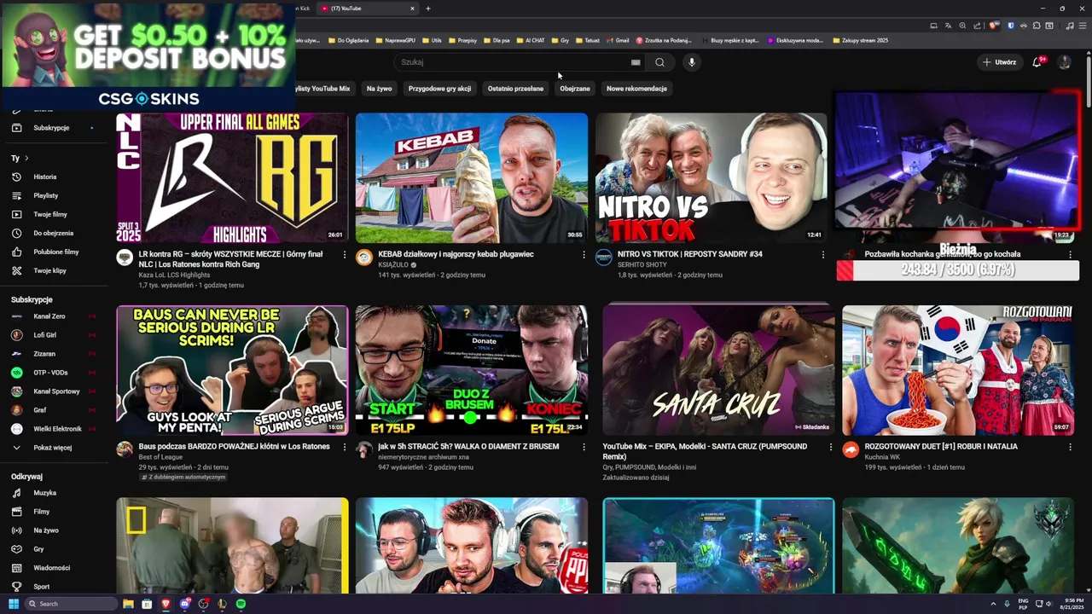Viewport: 1092px width, 614px height.
Task: Open the account avatar menu
Action: (x=1064, y=62)
